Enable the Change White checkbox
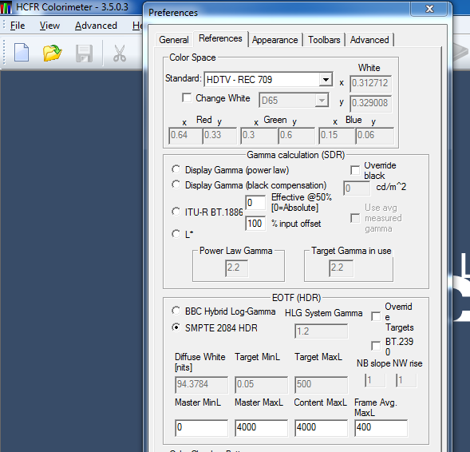 click(187, 97)
